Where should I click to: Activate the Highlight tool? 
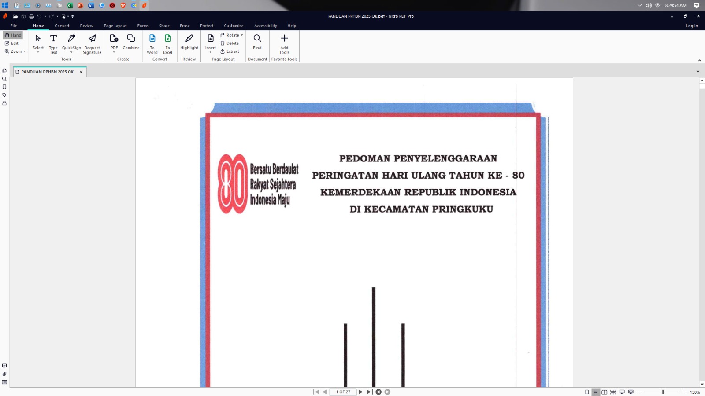(189, 42)
